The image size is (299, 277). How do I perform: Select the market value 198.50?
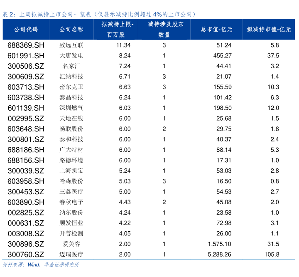(222, 108)
